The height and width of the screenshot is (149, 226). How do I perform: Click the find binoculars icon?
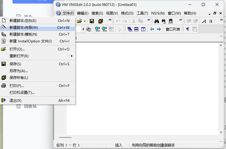click(x=157, y=21)
